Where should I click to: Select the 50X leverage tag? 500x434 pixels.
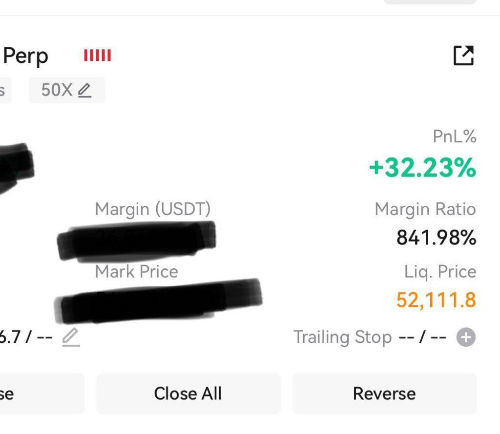(67, 90)
